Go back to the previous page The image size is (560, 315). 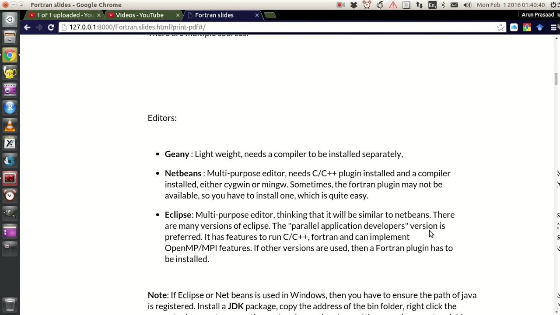pos(27,27)
